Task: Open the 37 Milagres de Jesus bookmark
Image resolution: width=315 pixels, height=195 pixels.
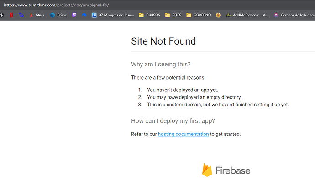Action: coord(113,15)
